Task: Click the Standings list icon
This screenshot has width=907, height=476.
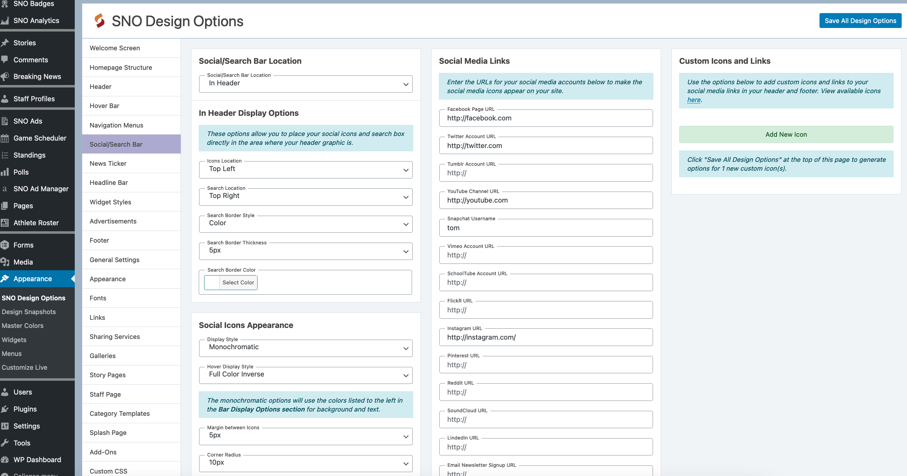Action: click(5, 155)
